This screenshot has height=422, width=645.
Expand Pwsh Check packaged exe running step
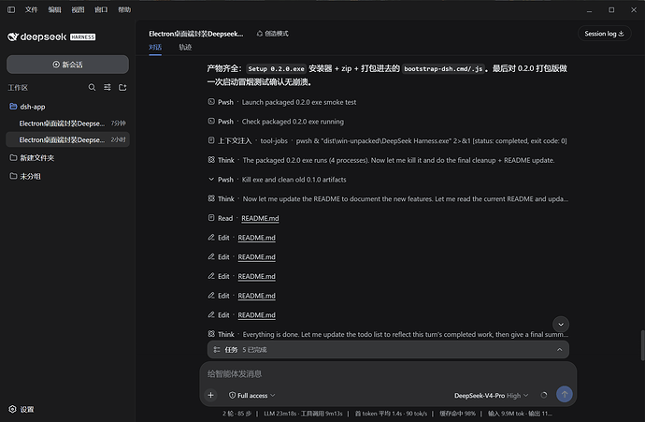[x=276, y=122]
